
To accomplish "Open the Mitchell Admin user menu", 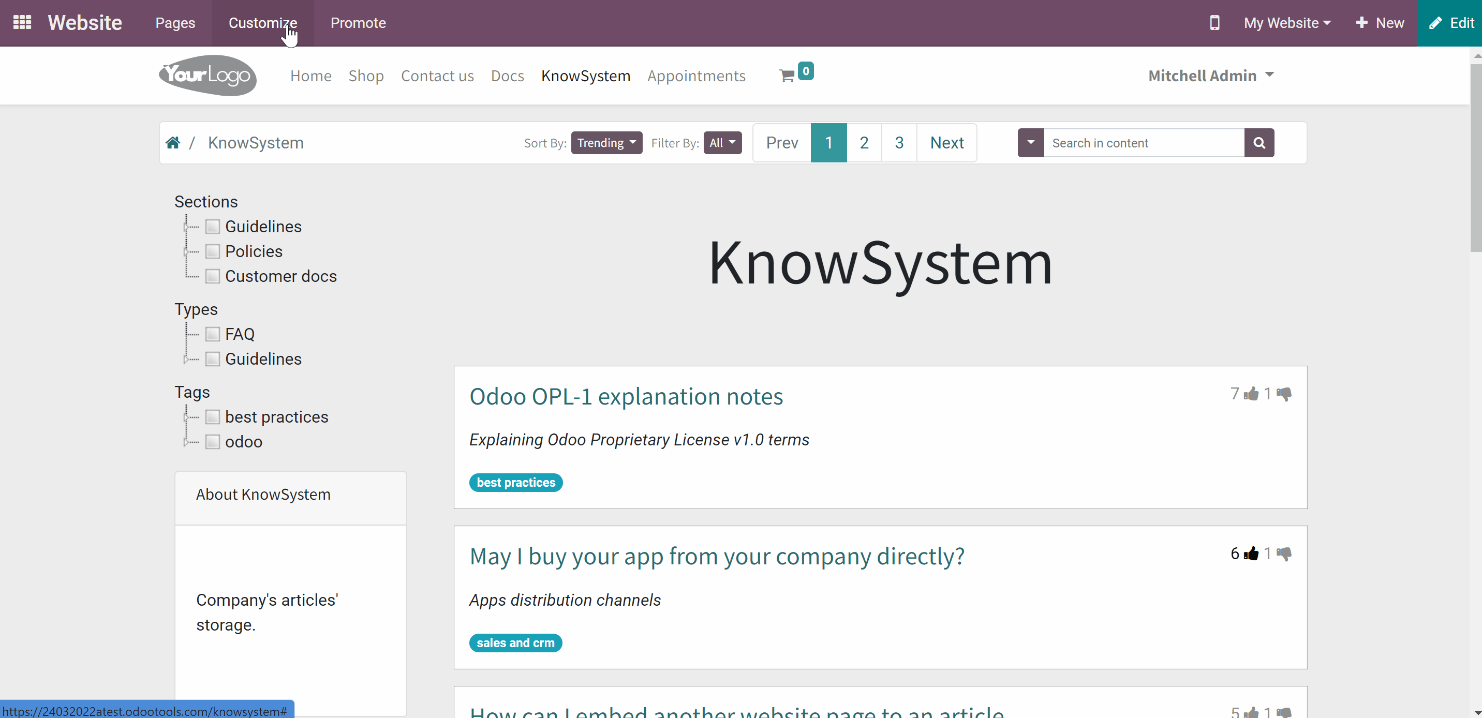I will point(1211,76).
